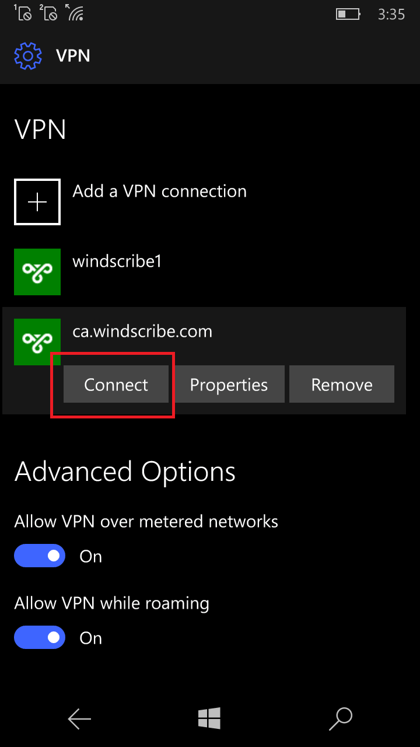Tap the clock showing 3:35
Viewport: 420px width, 747px height.
coord(391,14)
